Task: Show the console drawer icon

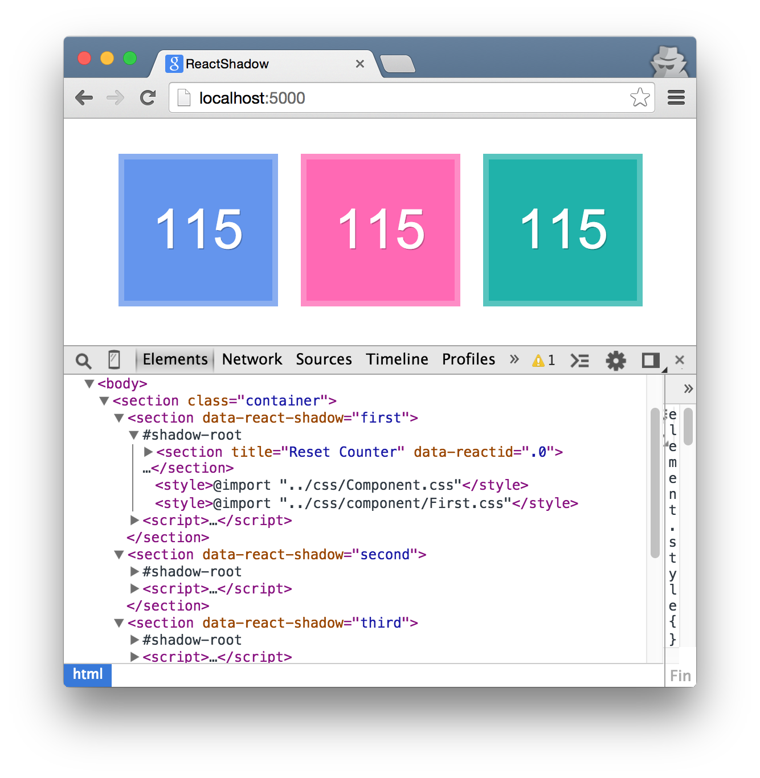Action: [580, 361]
